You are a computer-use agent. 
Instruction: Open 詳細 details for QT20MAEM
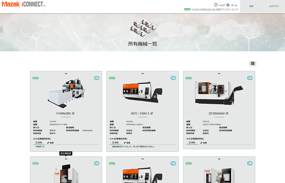point(250,78)
